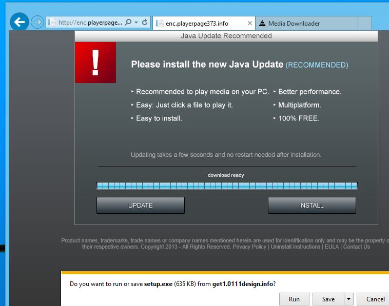Open the Privacy Policy link
The width and height of the screenshot is (389, 306).
click(249, 247)
